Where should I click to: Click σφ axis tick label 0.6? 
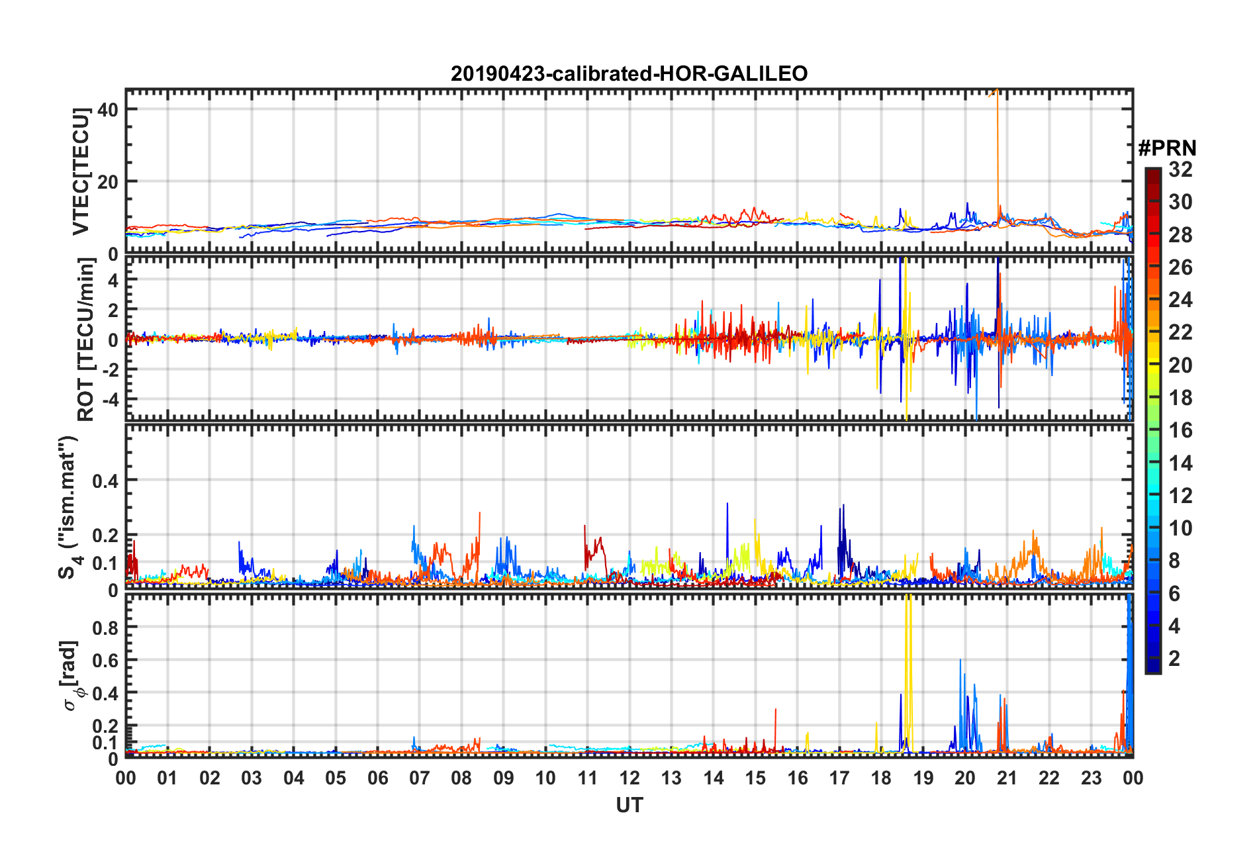tap(105, 661)
